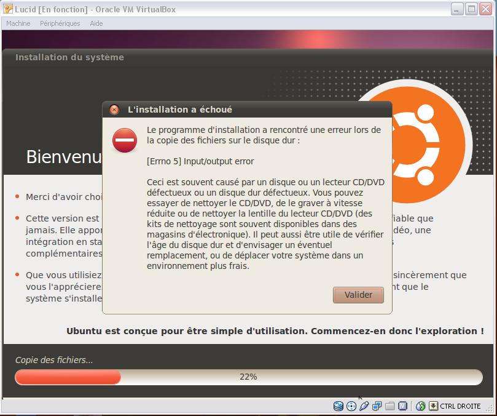The height and width of the screenshot is (416, 497).
Task: Click the VirtualBox title bar app icon
Action: coord(8,9)
